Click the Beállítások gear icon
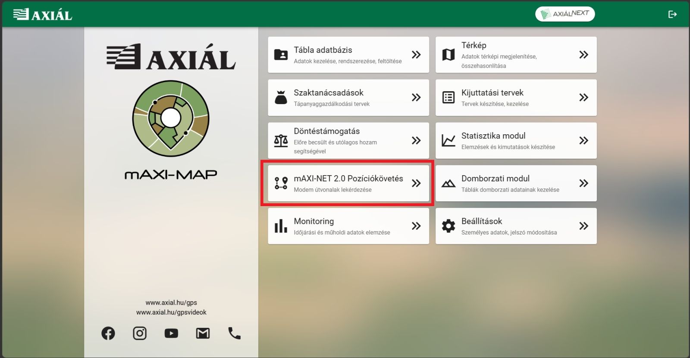The width and height of the screenshot is (690, 358). coord(448,226)
